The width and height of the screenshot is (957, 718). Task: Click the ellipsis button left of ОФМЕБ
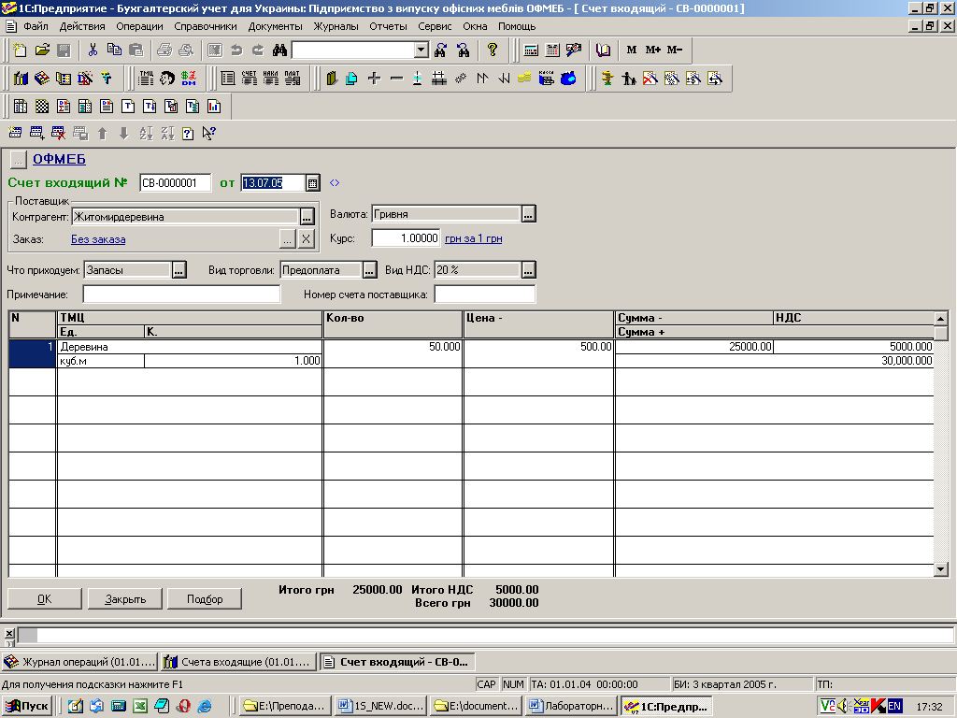pos(19,160)
